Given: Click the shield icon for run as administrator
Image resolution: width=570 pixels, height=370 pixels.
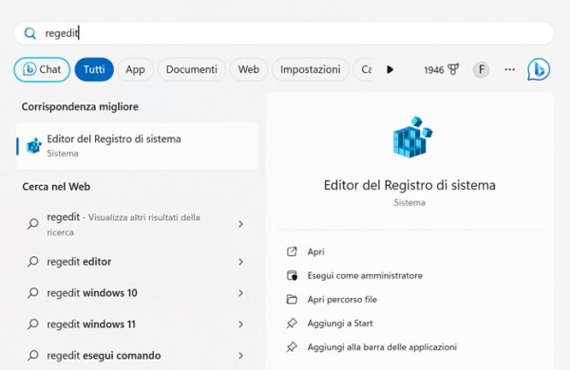Looking at the screenshot, I should (292, 275).
